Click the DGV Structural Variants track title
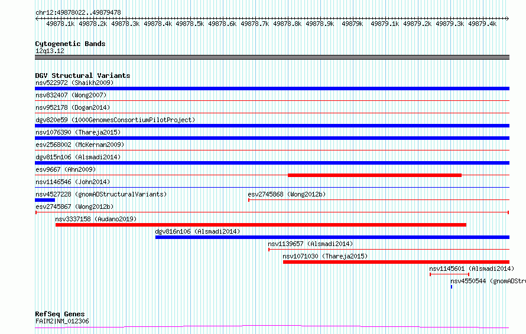 coord(83,76)
